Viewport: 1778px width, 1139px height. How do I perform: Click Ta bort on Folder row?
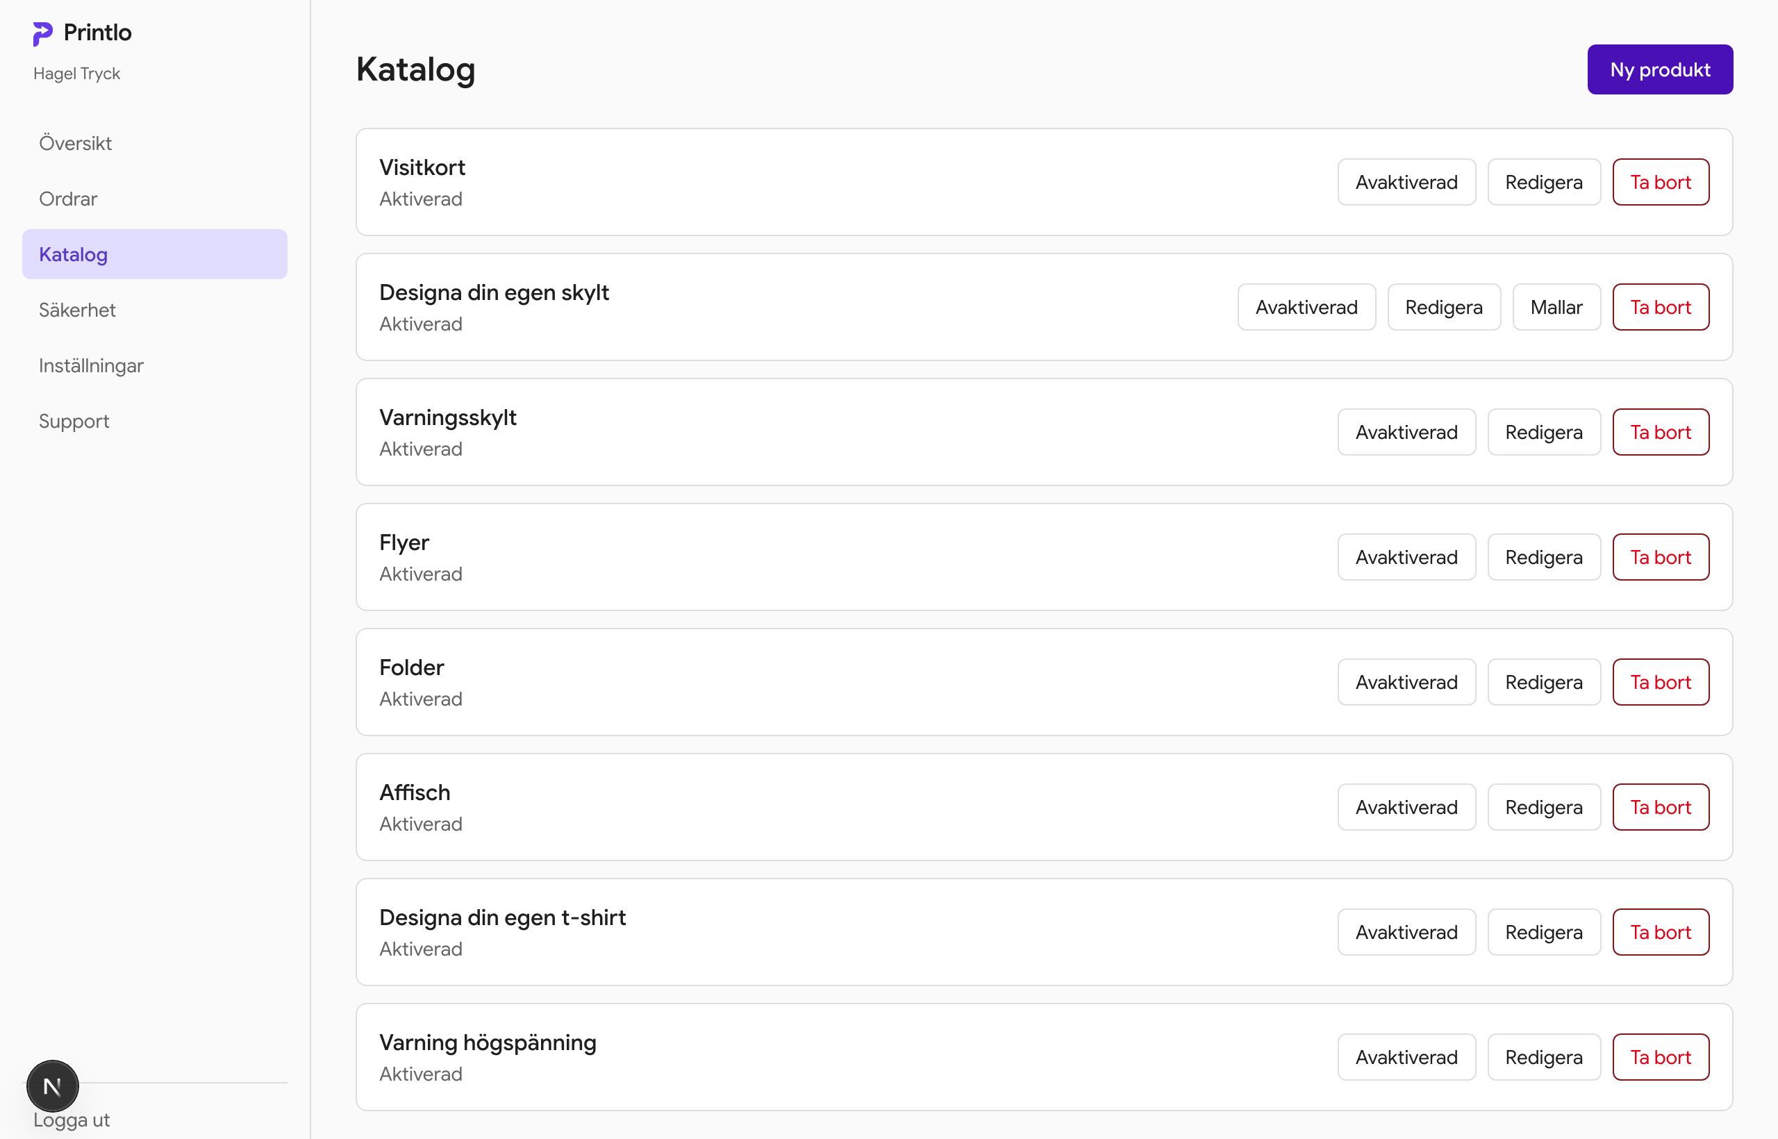[x=1661, y=682]
